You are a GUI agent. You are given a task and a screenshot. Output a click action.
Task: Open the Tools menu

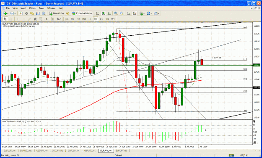pyautogui.click(x=41, y=8)
